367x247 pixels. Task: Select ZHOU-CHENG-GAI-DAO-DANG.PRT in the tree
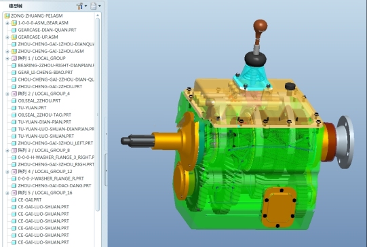coord(54,186)
